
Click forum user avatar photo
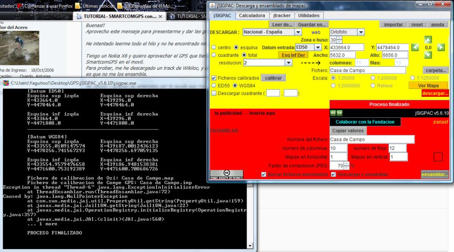click(20, 48)
